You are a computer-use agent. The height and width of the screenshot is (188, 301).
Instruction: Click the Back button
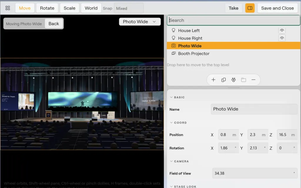[54, 23]
